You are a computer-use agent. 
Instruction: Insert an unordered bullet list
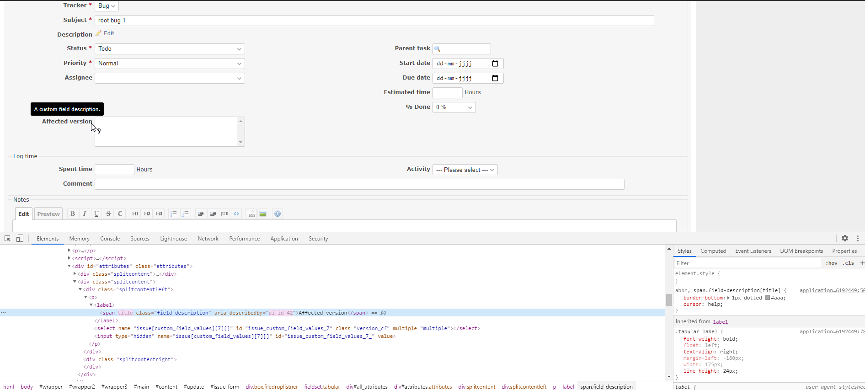tap(174, 214)
